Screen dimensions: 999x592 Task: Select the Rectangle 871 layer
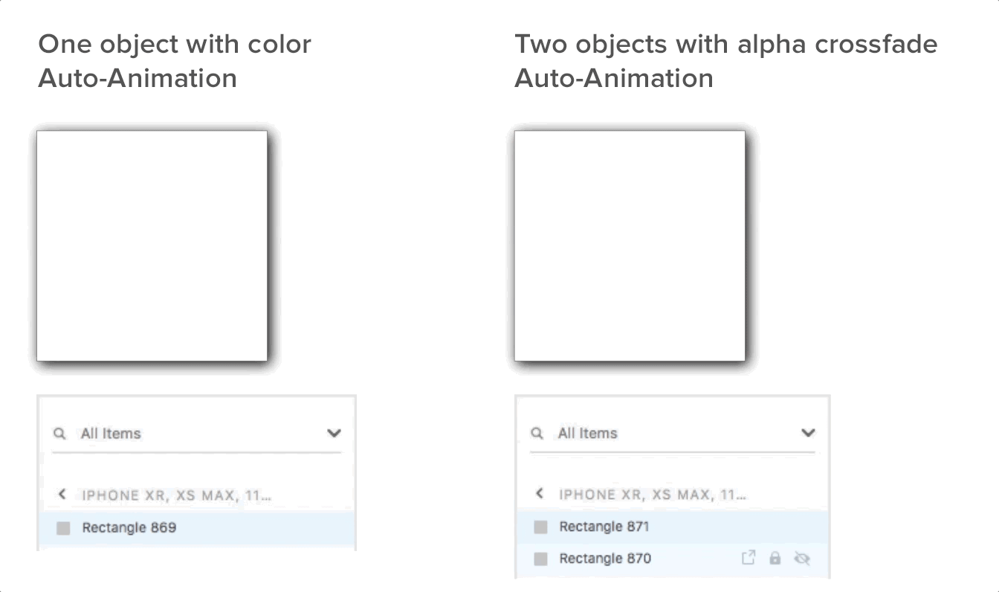coord(604,527)
